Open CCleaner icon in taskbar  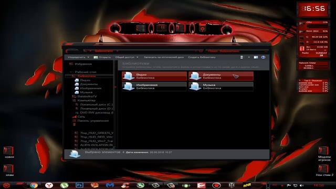[125, 185]
